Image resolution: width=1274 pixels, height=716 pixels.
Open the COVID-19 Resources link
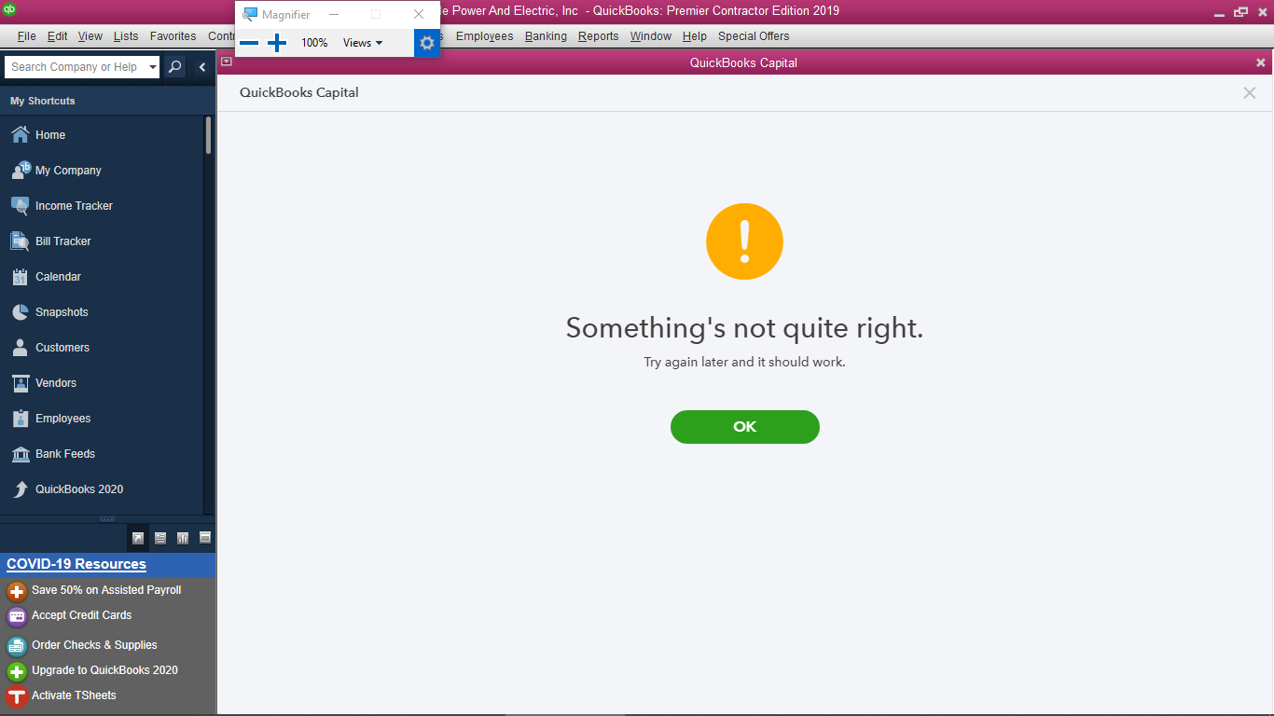(x=76, y=564)
